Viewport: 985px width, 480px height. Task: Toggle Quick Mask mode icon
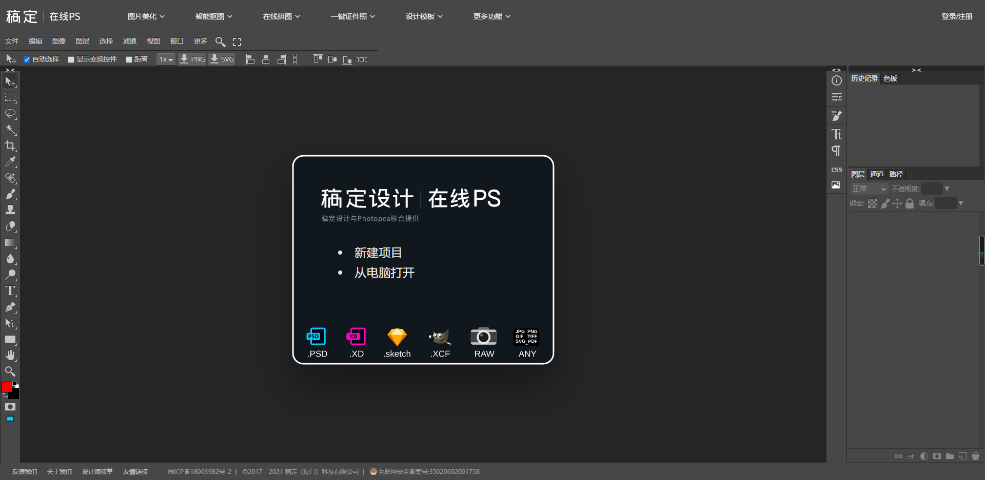click(10, 407)
